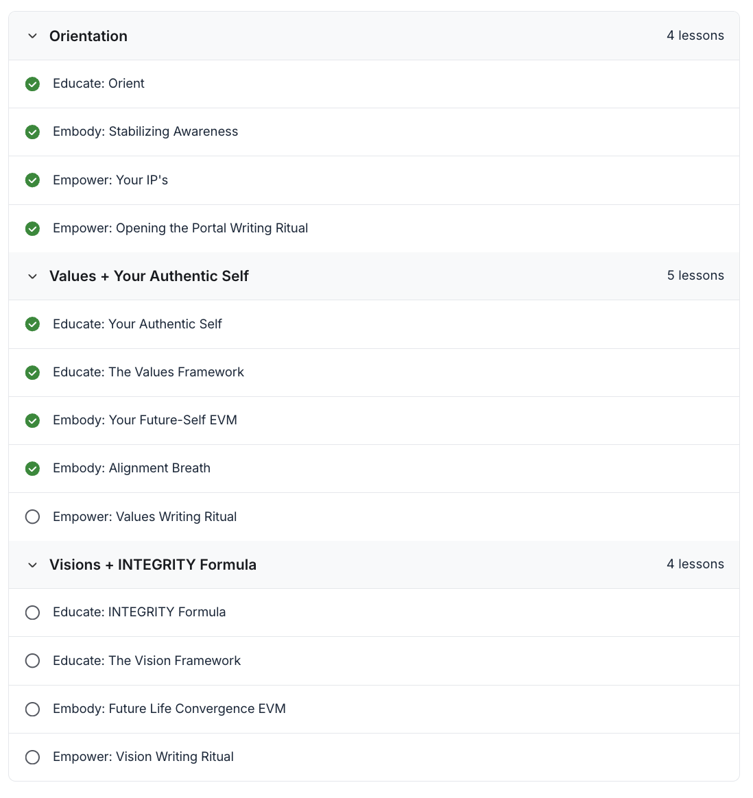Viewport: 753px width, 798px height.
Task: Click green check next to Empower: Your IP's
Action: pyautogui.click(x=33, y=180)
